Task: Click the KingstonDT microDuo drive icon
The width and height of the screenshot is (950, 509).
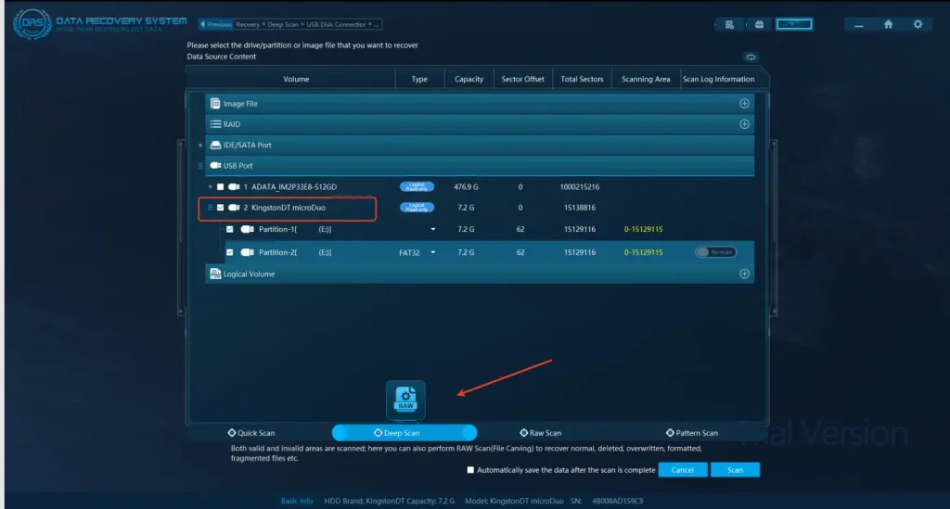Action: 234,208
